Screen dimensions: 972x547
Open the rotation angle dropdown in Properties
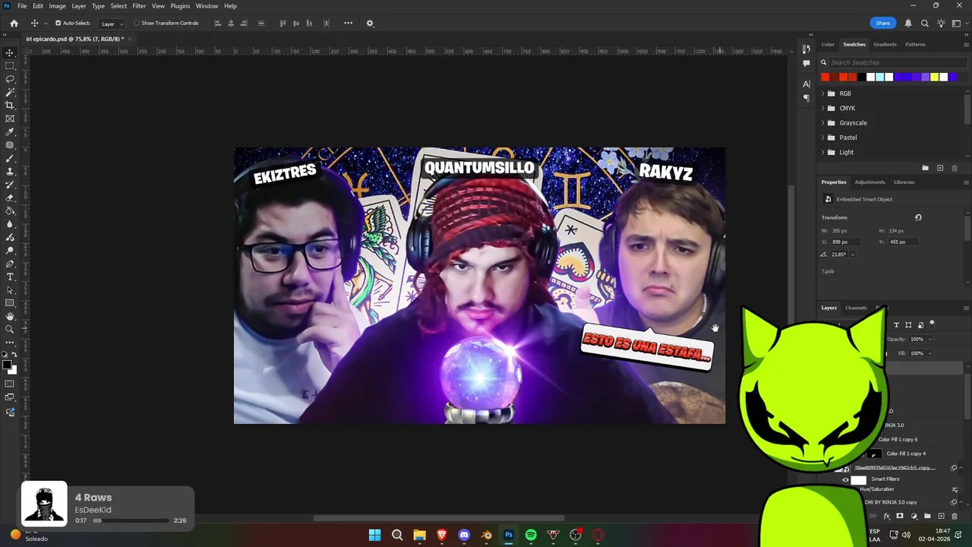tap(853, 255)
